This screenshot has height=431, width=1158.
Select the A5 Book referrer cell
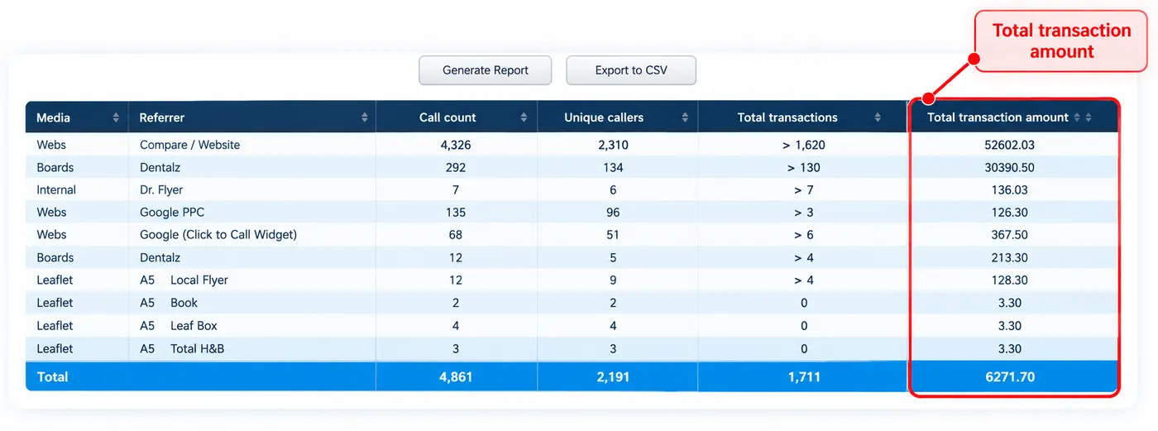point(169,303)
